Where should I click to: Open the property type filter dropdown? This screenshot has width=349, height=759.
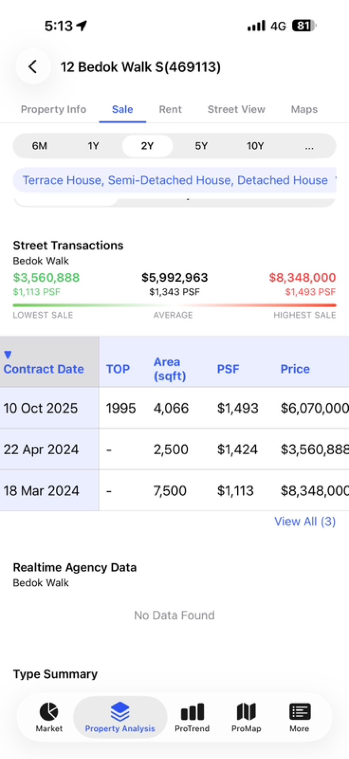(174, 180)
